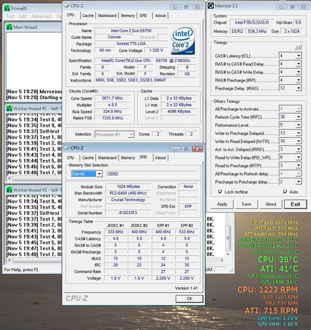Open the Mainboard tab in lower CPU-Z
This screenshot has width=311, height=330.
click(107, 158)
